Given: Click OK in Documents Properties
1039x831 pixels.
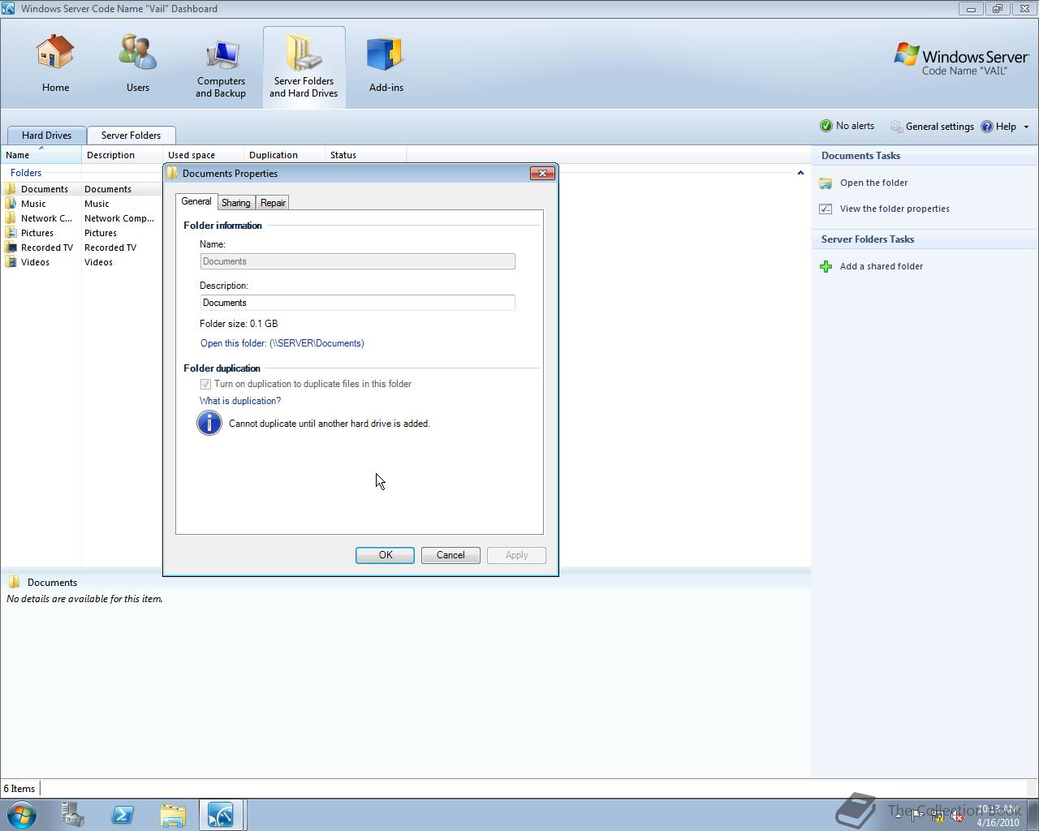Looking at the screenshot, I should tap(385, 555).
